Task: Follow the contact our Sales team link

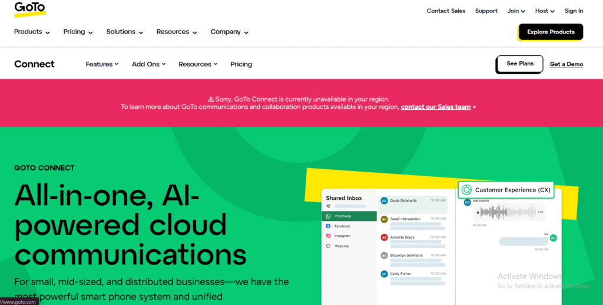Action: point(436,107)
